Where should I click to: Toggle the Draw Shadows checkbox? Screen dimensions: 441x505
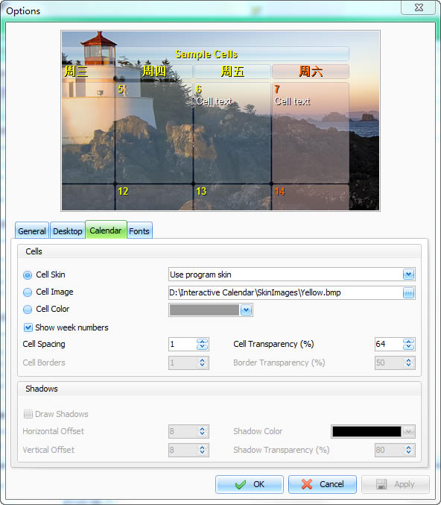[28, 414]
